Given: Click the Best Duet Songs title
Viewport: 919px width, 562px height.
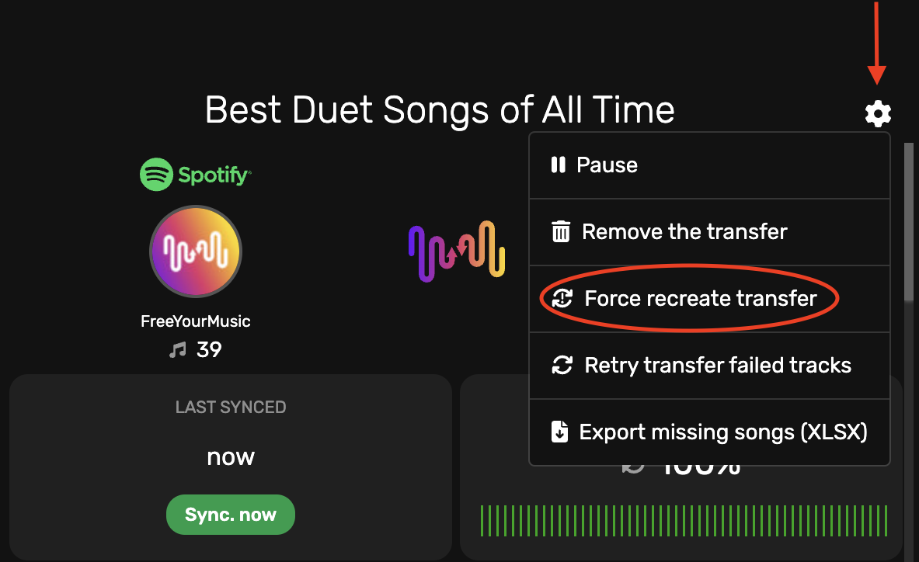Looking at the screenshot, I should (440, 109).
